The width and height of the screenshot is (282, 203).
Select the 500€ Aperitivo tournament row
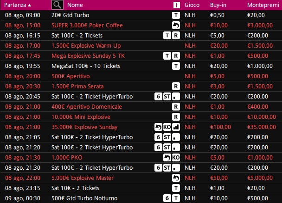coord(141,76)
